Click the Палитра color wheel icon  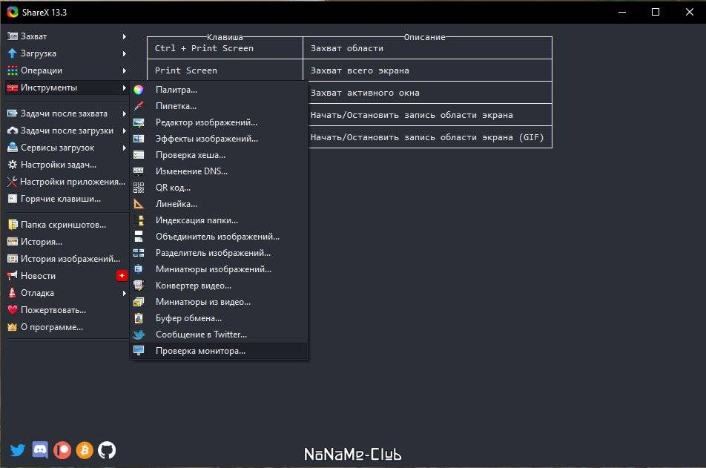pyautogui.click(x=139, y=90)
